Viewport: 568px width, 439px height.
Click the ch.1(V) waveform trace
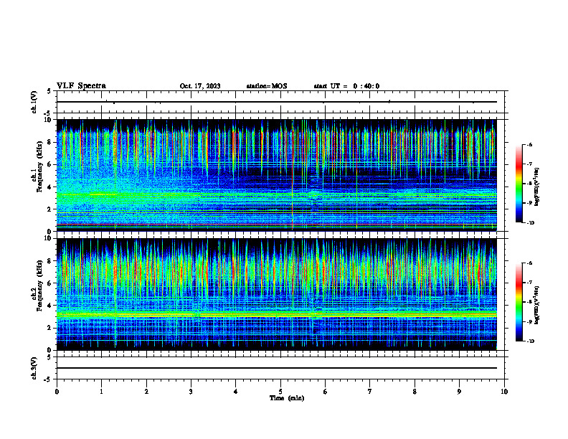[x=277, y=102]
